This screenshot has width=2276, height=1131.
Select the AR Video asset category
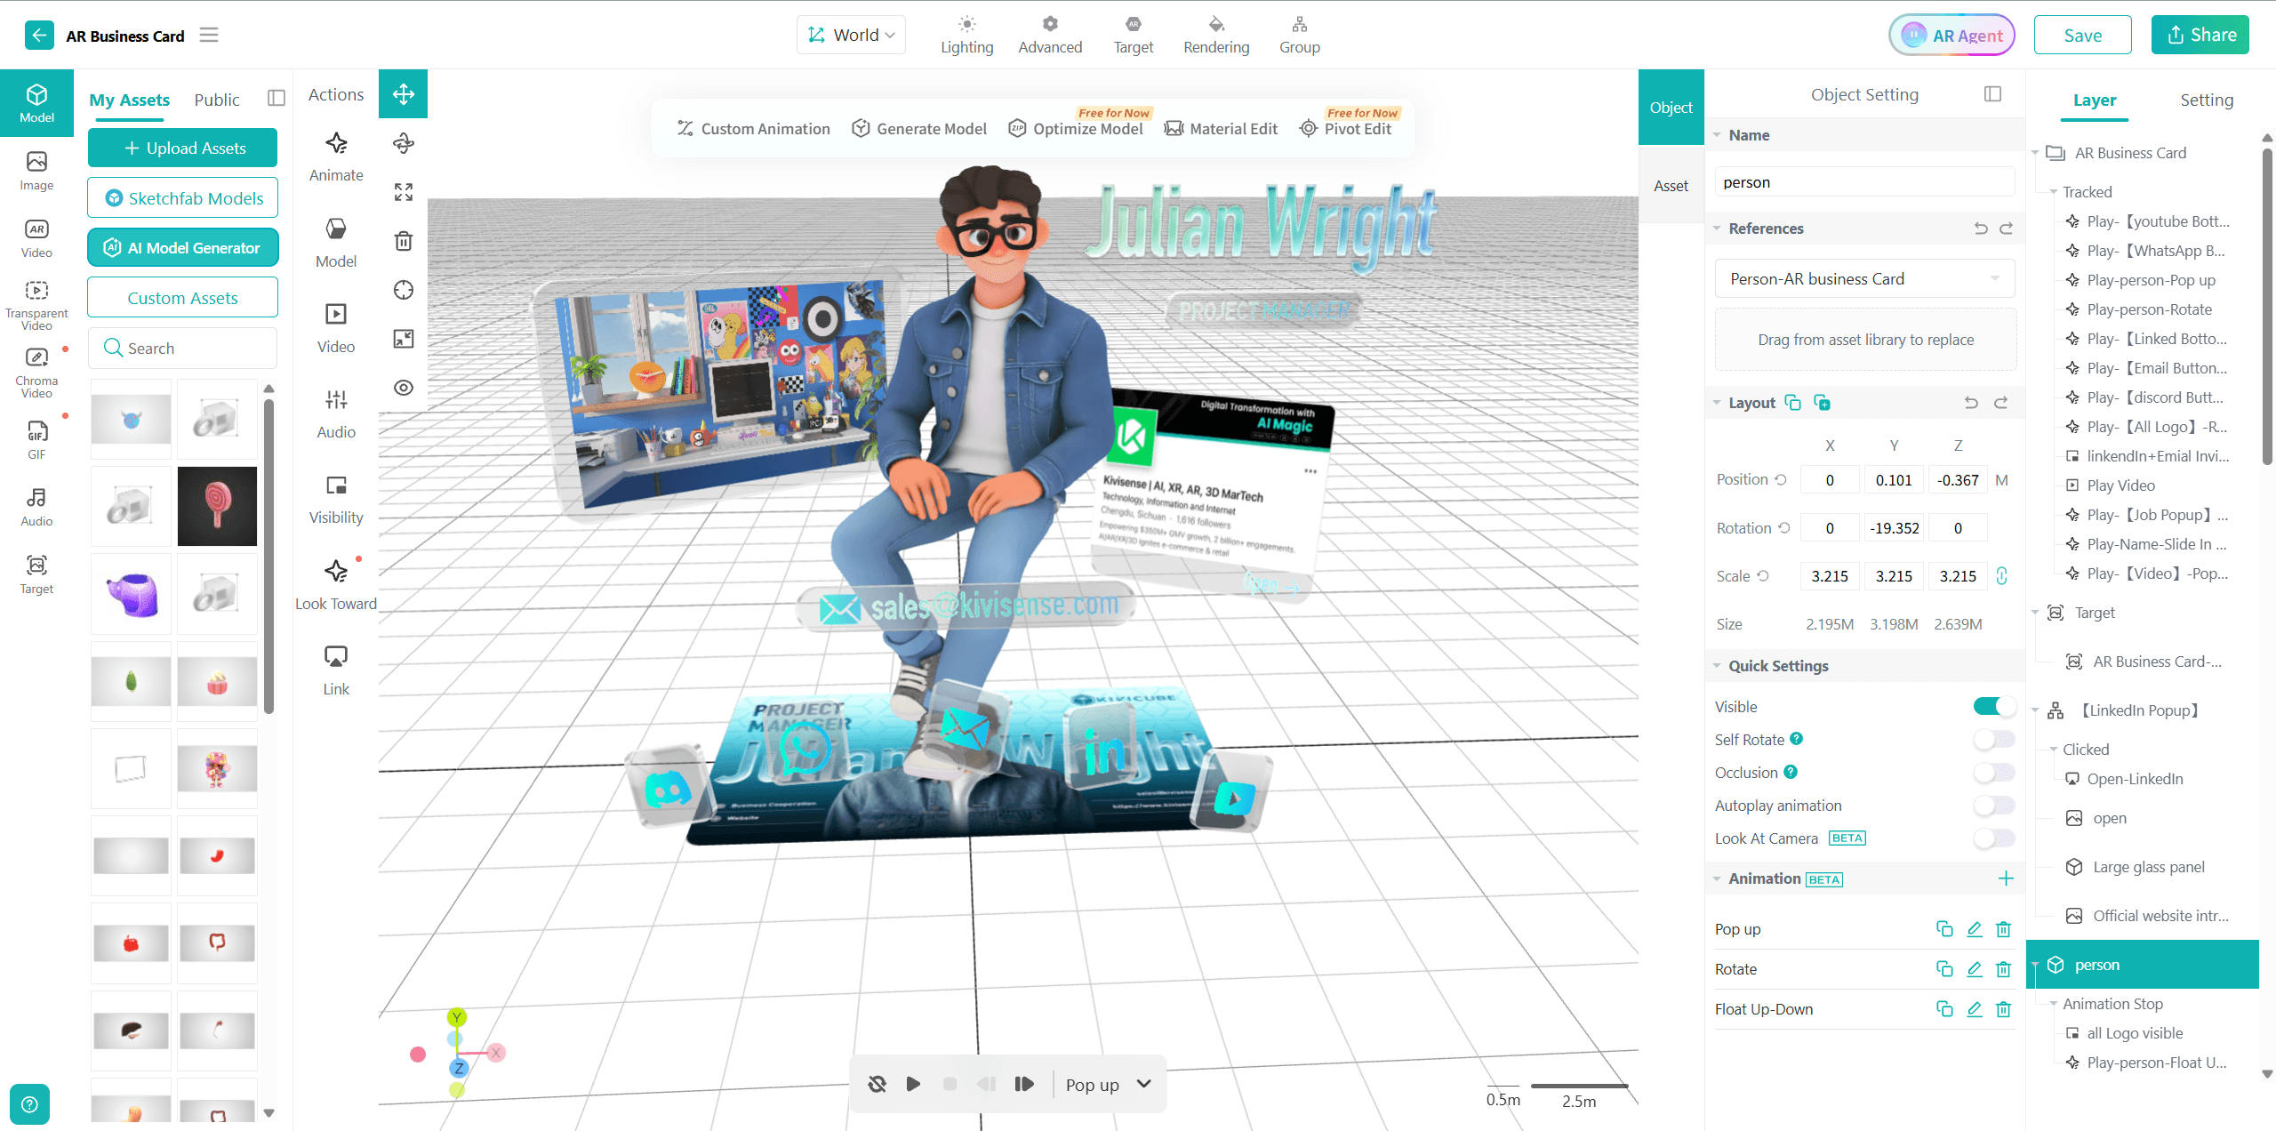pos(36,238)
